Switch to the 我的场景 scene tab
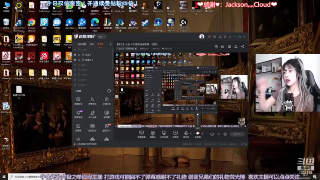This screenshot has height=180, width=320. 82,44
